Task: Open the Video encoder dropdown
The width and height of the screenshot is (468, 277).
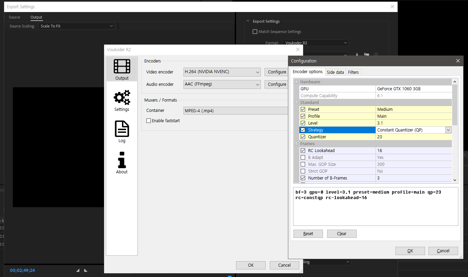Action: 222,72
